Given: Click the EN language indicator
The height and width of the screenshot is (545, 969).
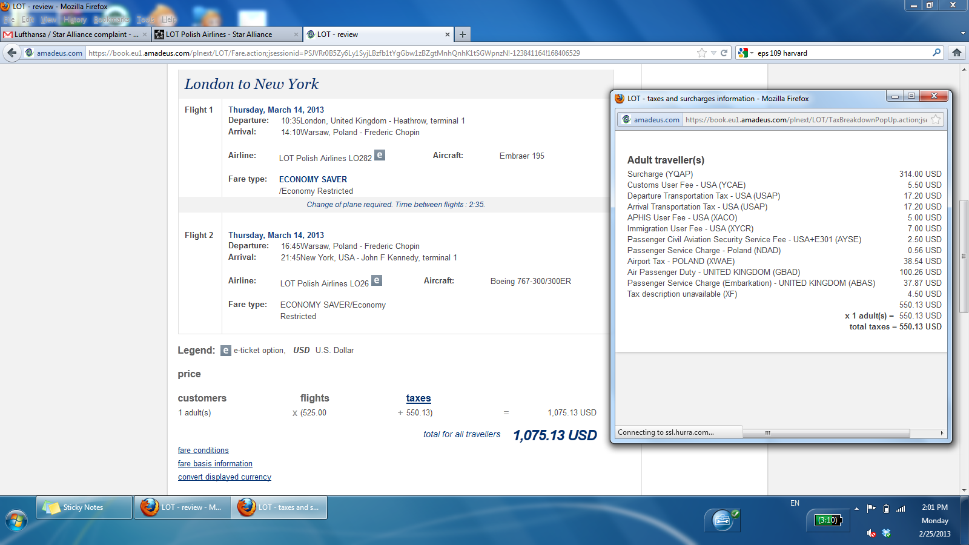Looking at the screenshot, I should click(795, 503).
